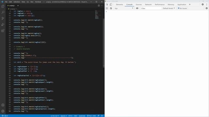This screenshot has width=209, height=117.
Task: Switch to the Memory tab
Action: coord(171,5)
